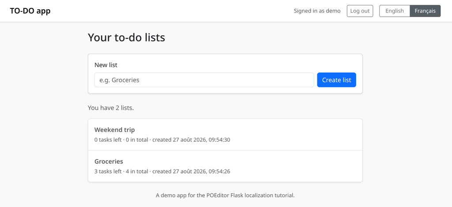Viewport: 452px width, 207px height.
Task: Log out of the demo account
Action: 360,11
